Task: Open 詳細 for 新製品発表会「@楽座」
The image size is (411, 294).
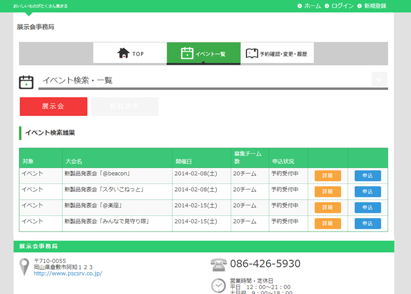Action: [x=328, y=208]
